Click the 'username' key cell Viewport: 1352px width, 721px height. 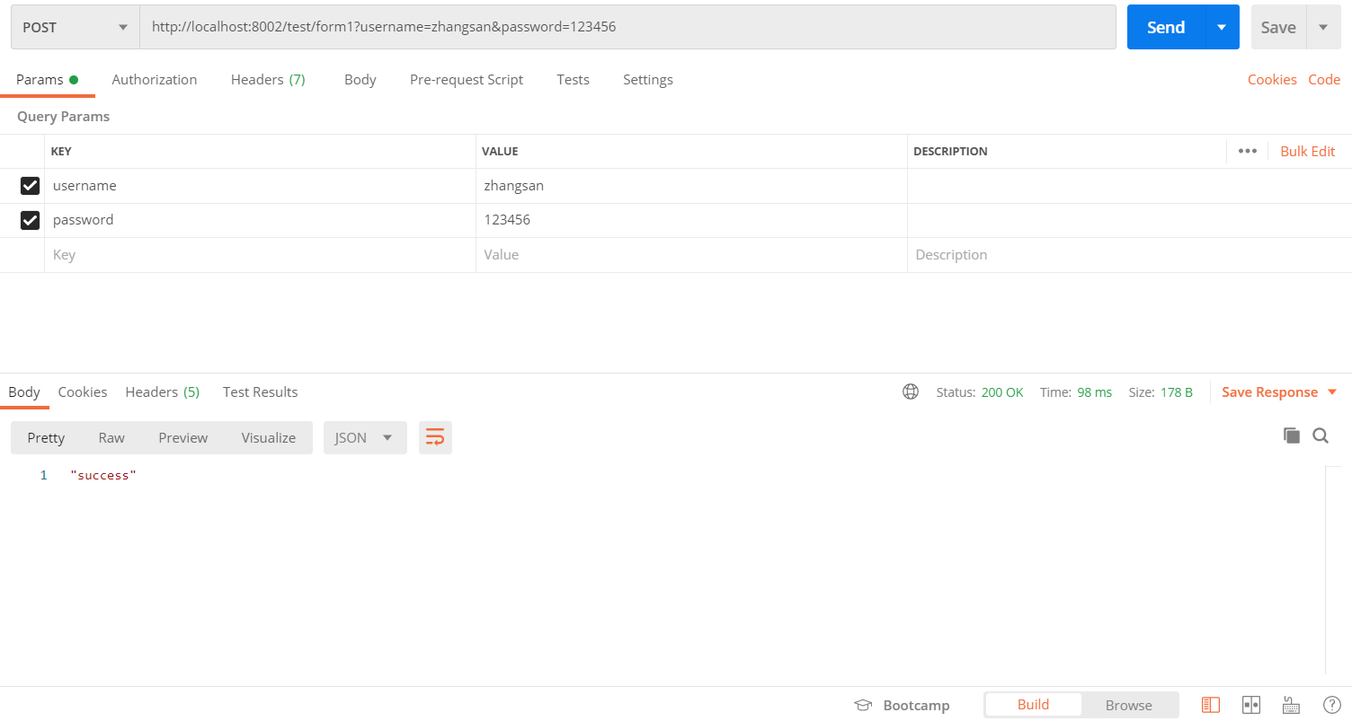[260, 186]
